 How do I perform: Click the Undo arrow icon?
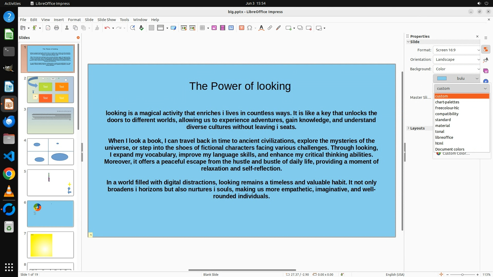107,28
